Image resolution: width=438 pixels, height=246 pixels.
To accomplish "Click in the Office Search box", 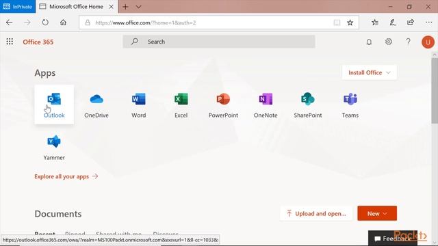I will point(219,42).
